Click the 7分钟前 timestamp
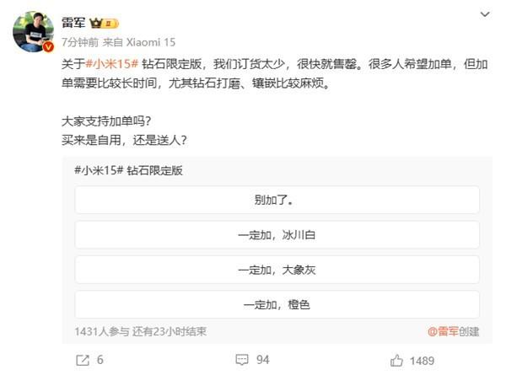The height and width of the screenshot is (375, 506). click(x=80, y=42)
